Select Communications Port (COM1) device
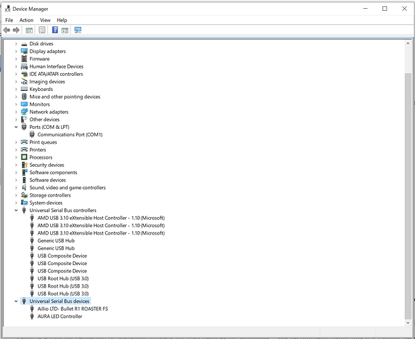 [x=70, y=135]
